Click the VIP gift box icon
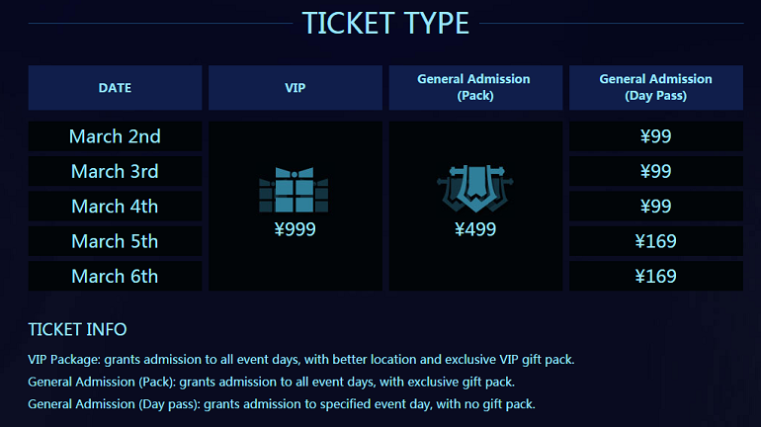Image resolution: width=761 pixels, height=427 pixels. [294, 190]
